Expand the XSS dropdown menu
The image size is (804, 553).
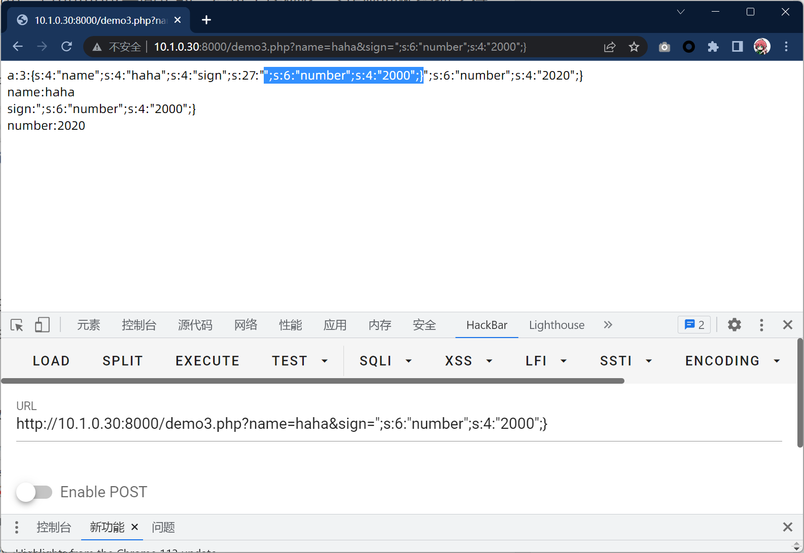(468, 361)
